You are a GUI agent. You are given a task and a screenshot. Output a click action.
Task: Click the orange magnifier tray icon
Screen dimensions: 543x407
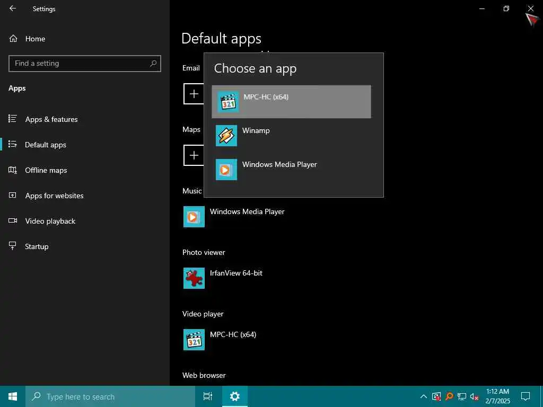(449, 396)
